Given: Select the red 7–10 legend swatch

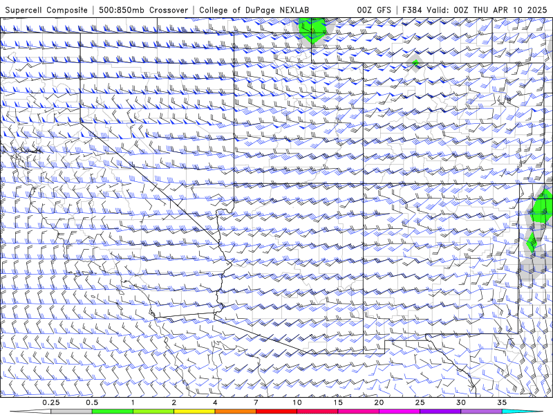Looking at the screenshot, I should (x=276, y=412).
